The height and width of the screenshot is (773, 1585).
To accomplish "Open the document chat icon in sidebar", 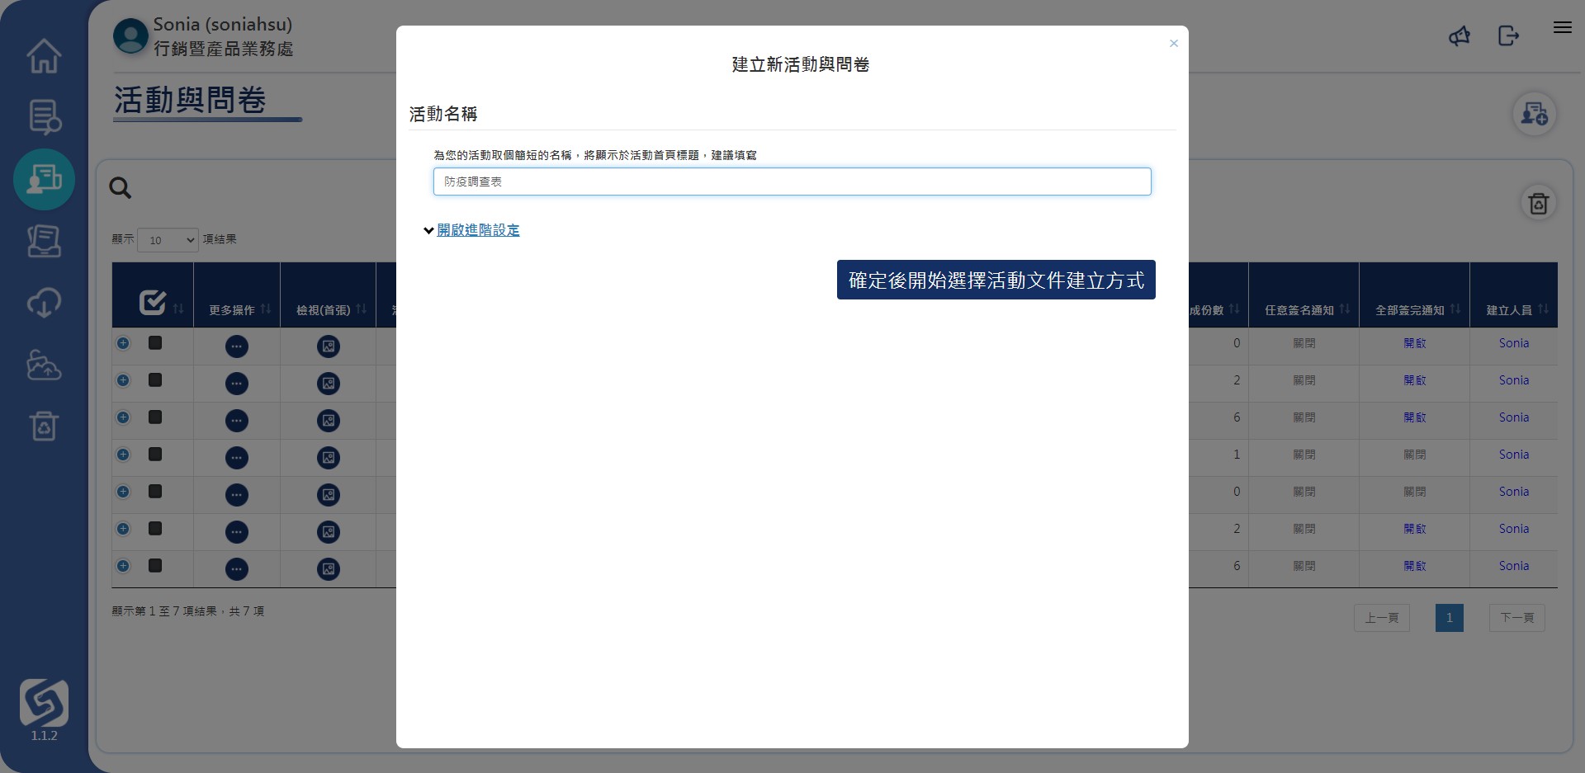I will (x=44, y=117).
